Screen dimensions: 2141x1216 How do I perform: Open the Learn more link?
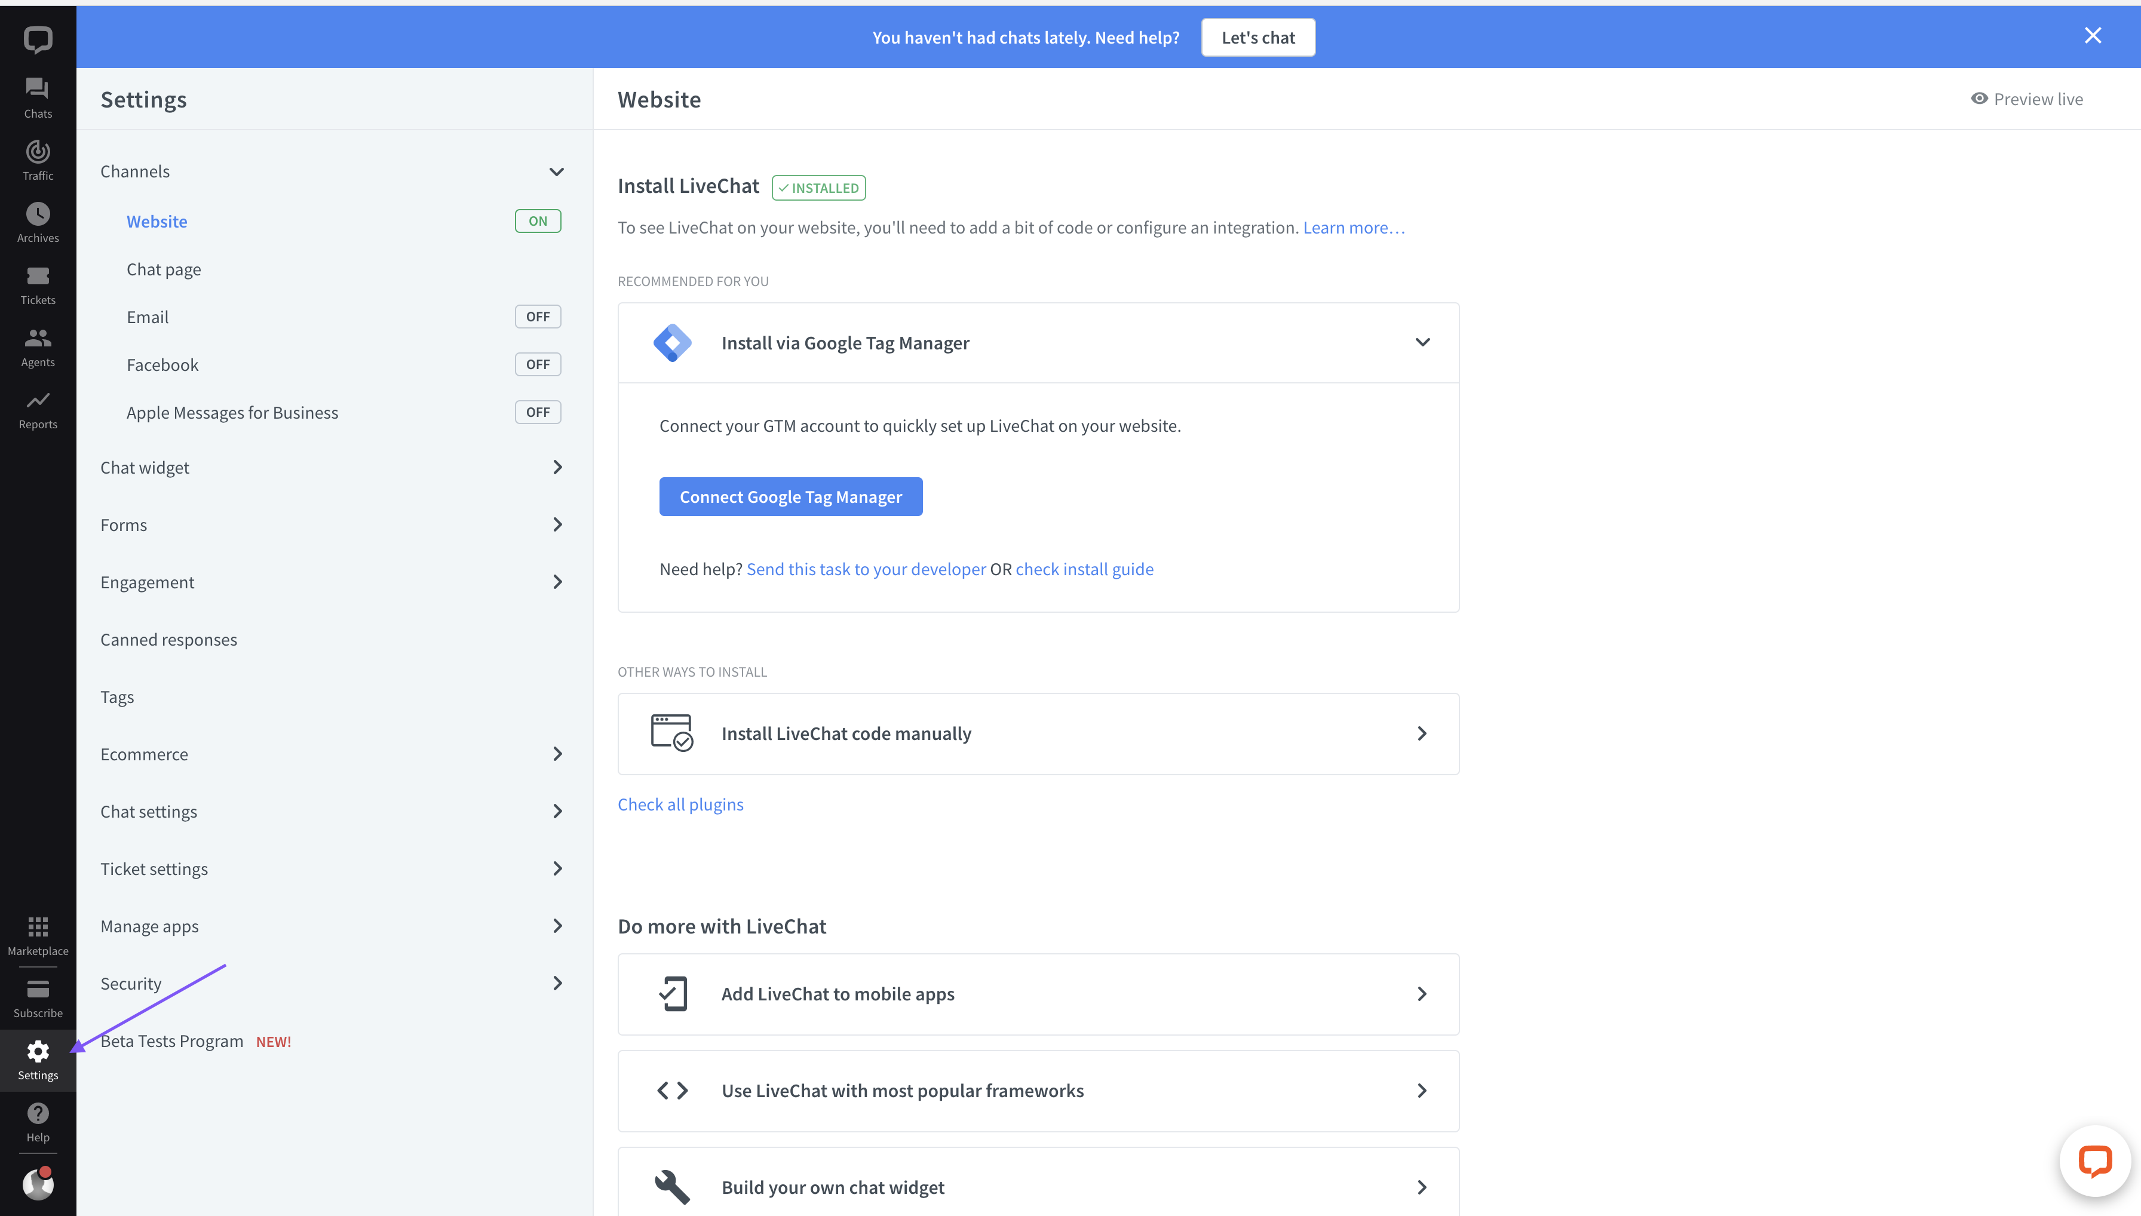[1354, 227]
